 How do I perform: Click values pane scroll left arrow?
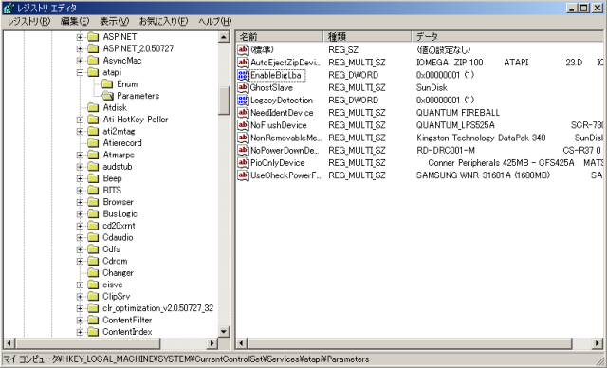(242, 343)
